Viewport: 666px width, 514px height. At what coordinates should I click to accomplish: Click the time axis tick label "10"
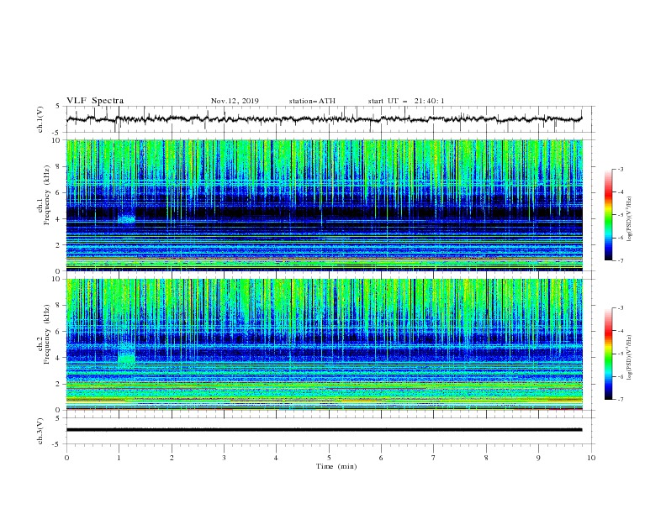pyautogui.click(x=591, y=458)
